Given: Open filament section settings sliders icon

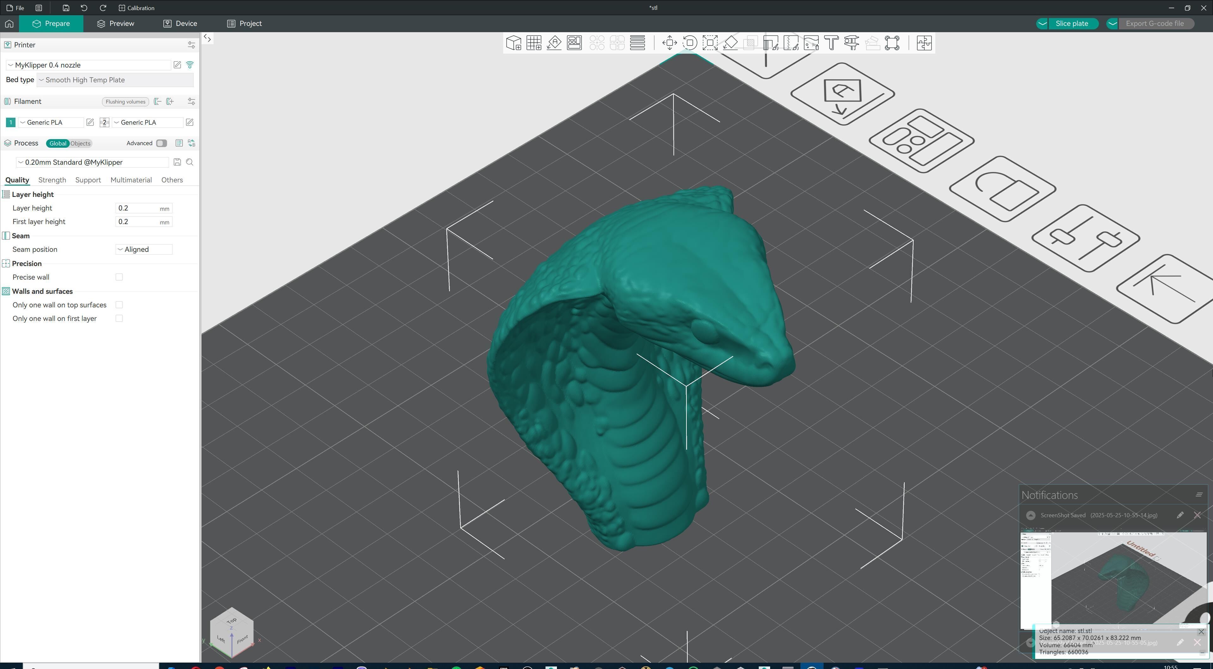Looking at the screenshot, I should 191,102.
